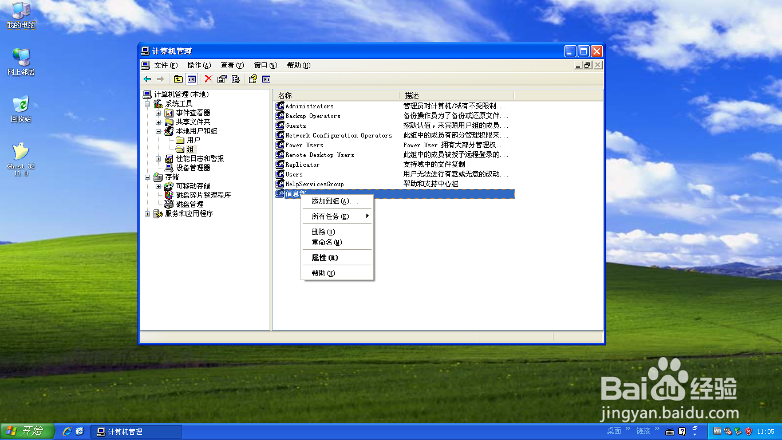Open 我的电脑 desktop icon
782x440 pixels.
(21, 15)
